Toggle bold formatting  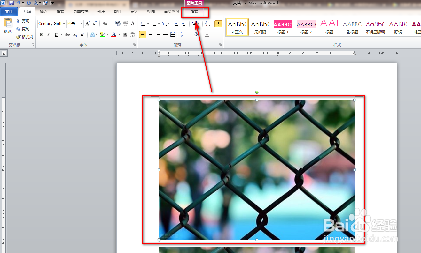[41, 35]
